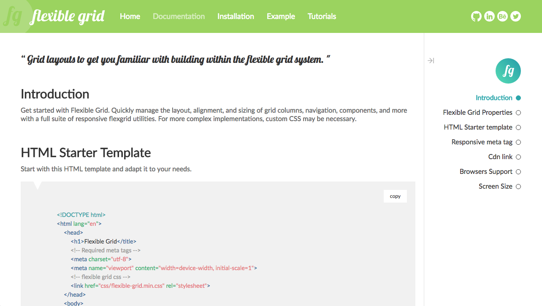Open the LinkedIn profile icon

click(x=489, y=16)
